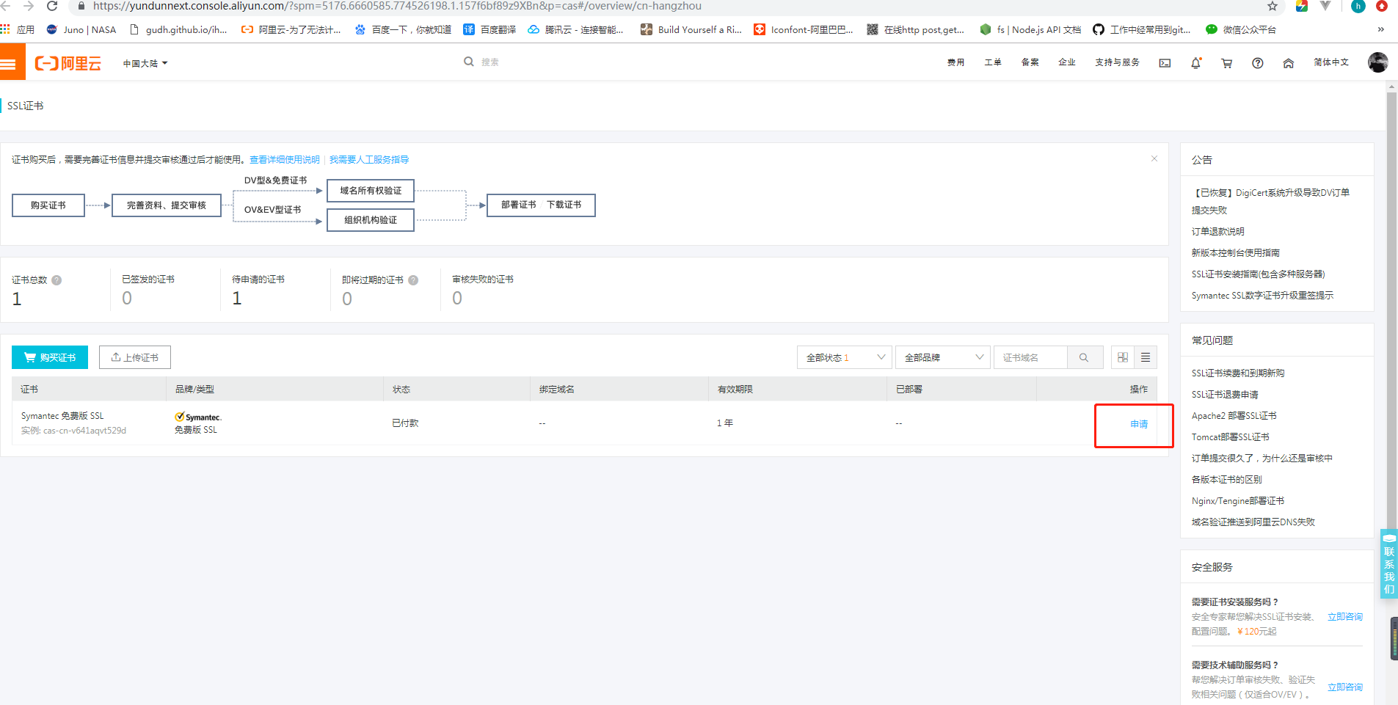Click Symantec 免费版 SSL certificate name
1398x705 pixels.
coord(62,416)
